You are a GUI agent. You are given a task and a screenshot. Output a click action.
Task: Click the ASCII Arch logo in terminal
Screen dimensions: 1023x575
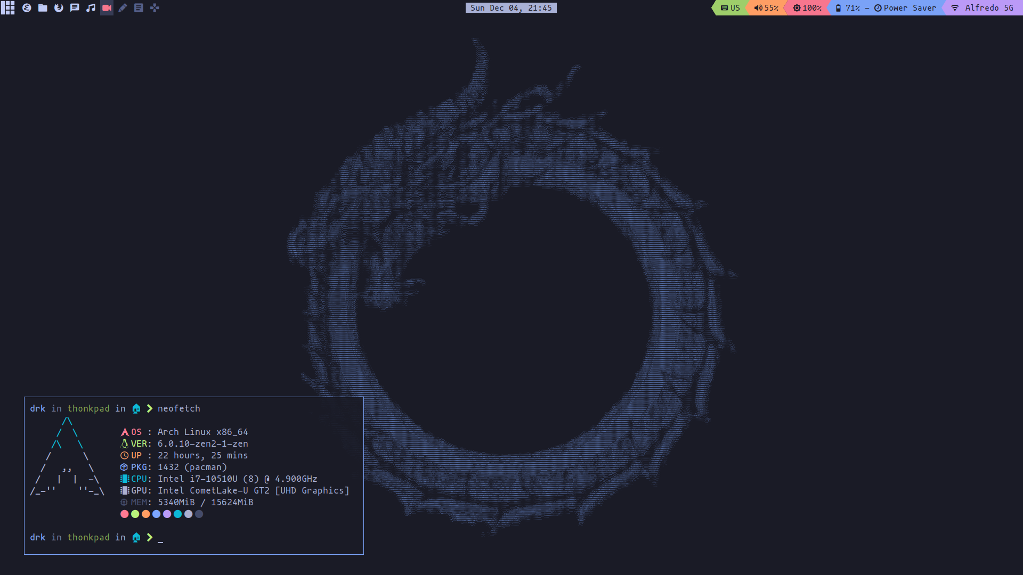pos(67,456)
